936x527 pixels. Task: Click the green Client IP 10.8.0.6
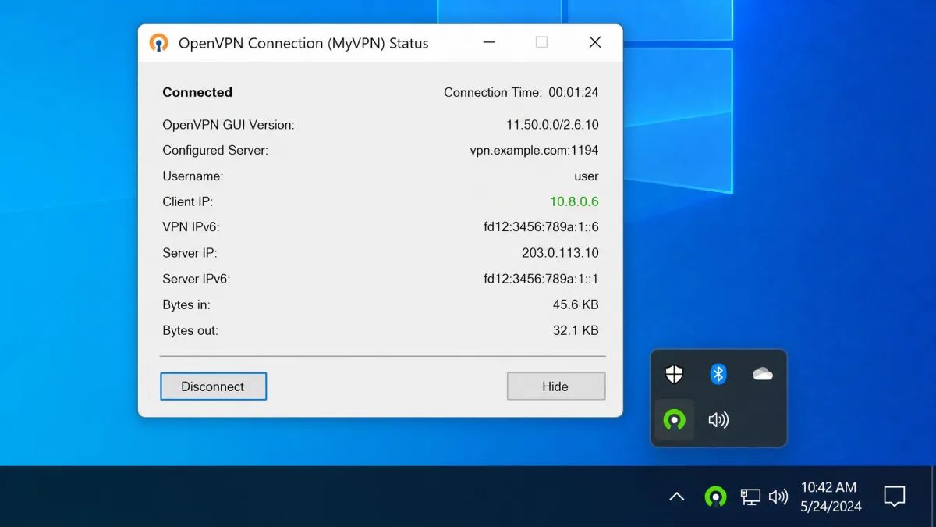point(574,201)
